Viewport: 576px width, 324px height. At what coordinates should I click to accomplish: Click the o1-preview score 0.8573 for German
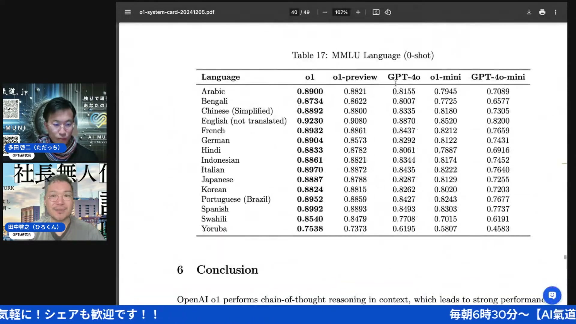[x=355, y=140]
